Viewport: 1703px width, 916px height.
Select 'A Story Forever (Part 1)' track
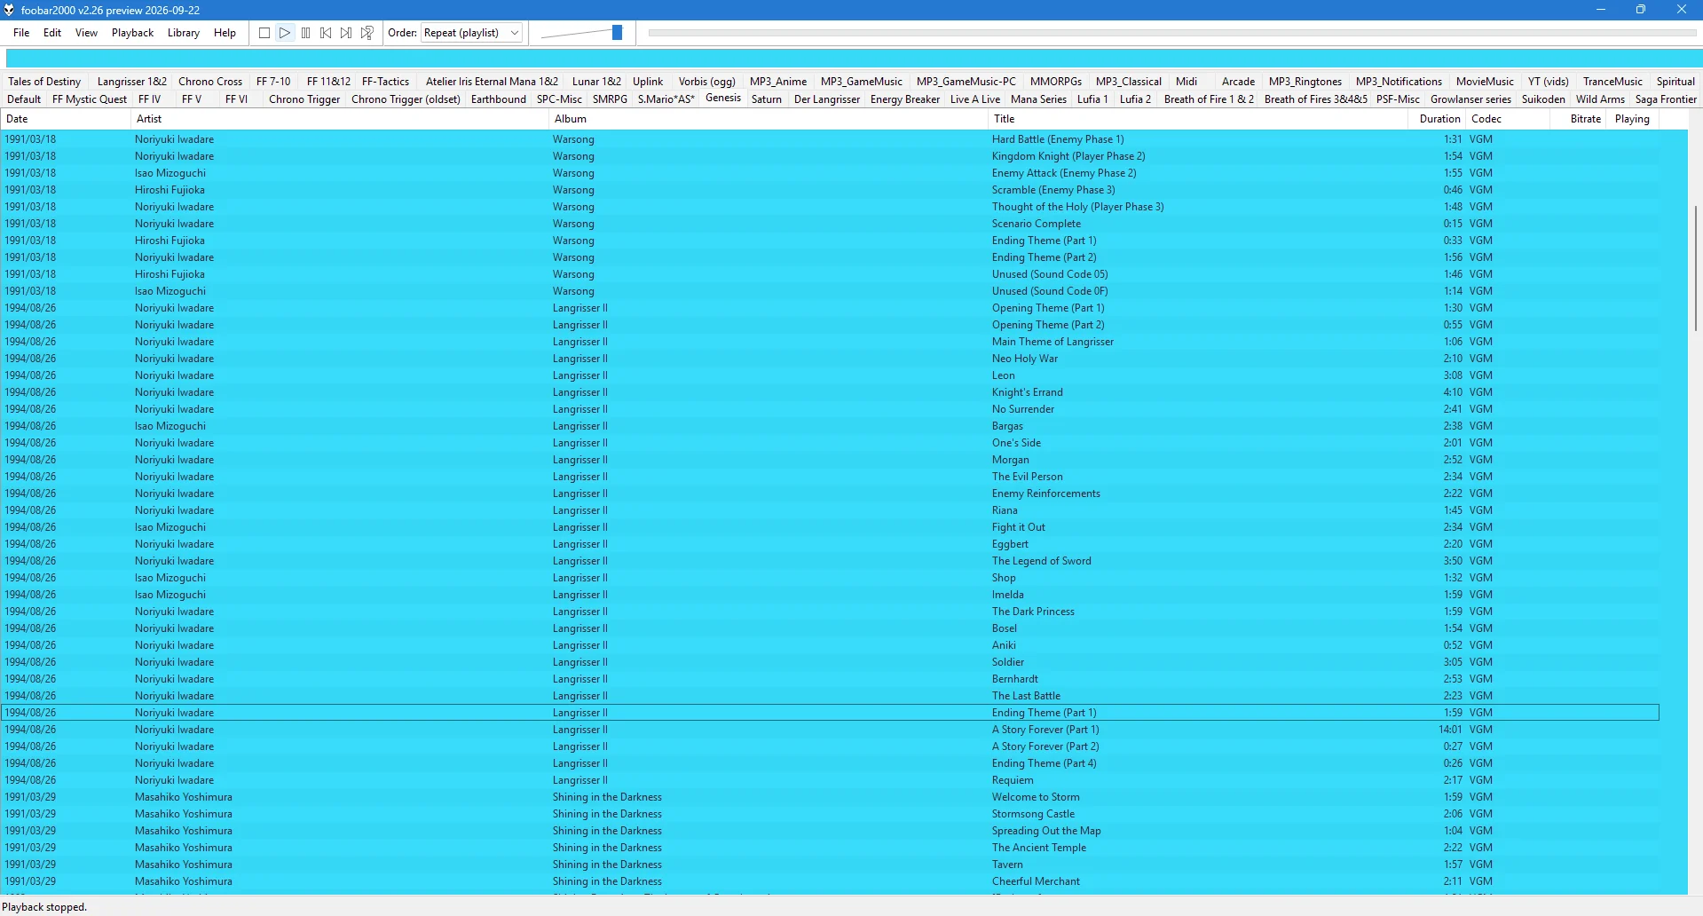(830, 730)
